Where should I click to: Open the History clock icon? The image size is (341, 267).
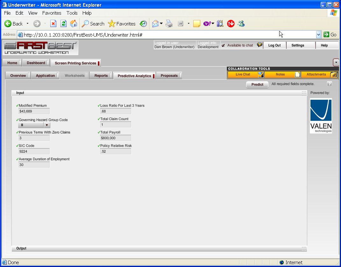click(143, 24)
